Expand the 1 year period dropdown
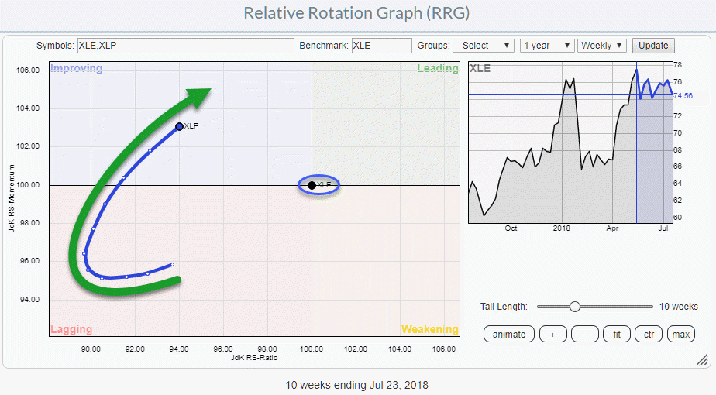716x395 pixels. 547,46
